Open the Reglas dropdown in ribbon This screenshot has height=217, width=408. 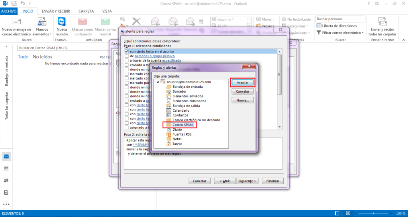(265, 26)
